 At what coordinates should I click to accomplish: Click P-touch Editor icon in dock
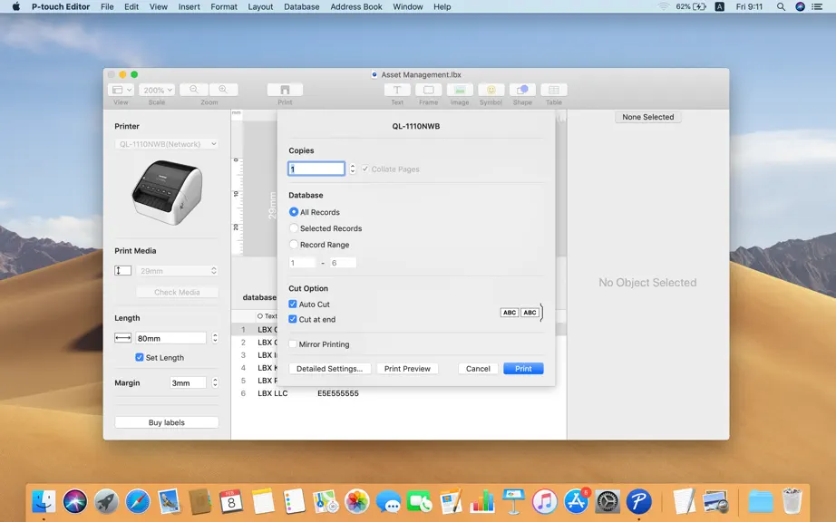(x=638, y=501)
